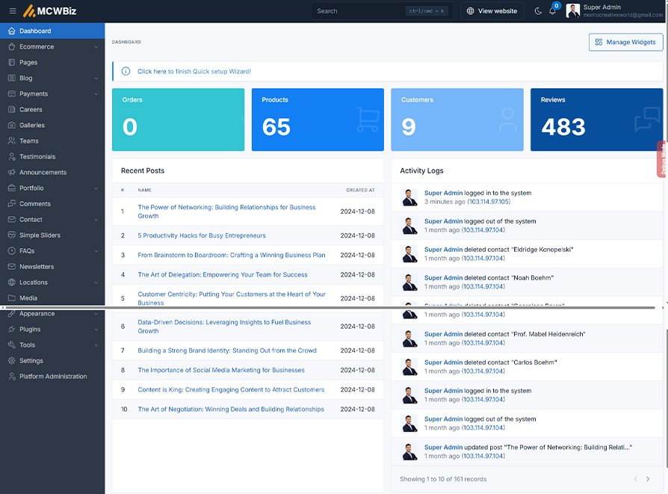Open the Careers menu item
This screenshot has width=668, height=494.
pos(31,110)
